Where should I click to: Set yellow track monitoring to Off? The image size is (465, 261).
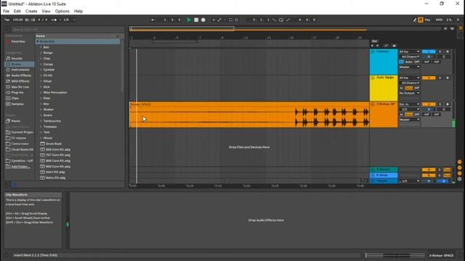416,88
